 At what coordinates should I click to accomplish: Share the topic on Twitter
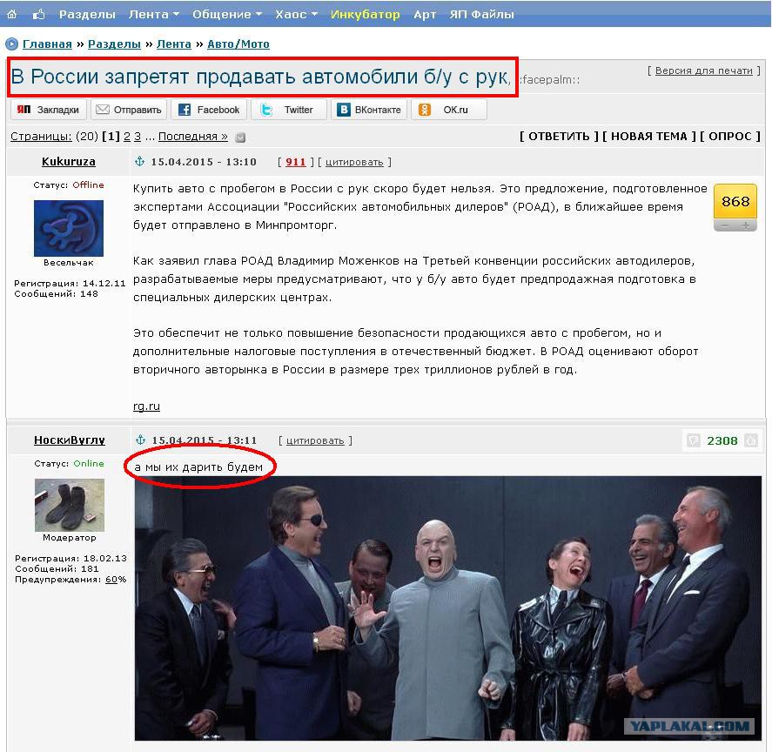pyautogui.click(x=289, y=110)
